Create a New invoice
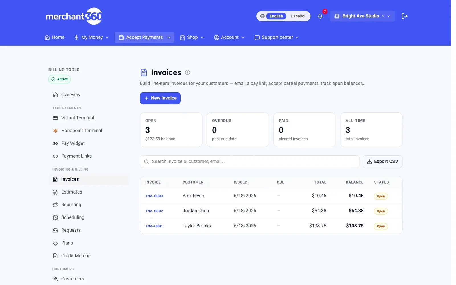This screenshot has width=456, height=285. tap(160, 98)
